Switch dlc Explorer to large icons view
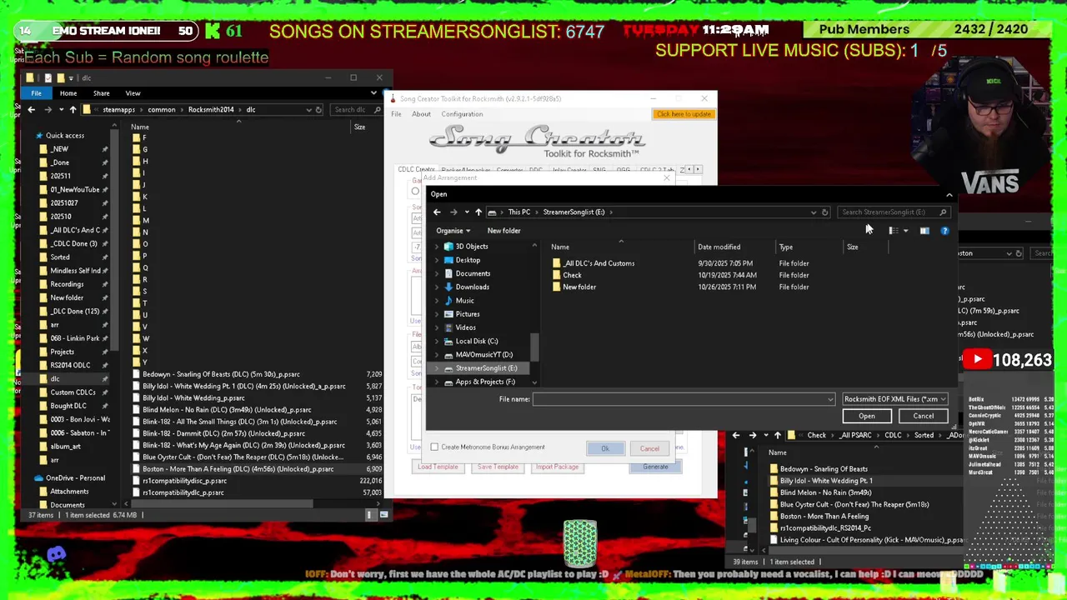 [384, 515]
